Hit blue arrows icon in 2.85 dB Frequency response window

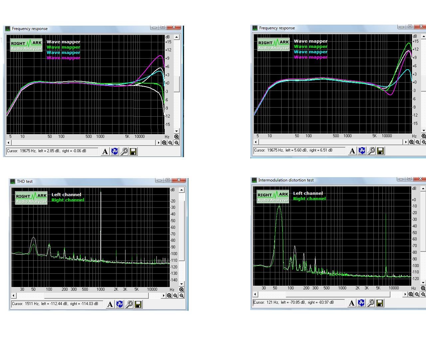point(114,152)
